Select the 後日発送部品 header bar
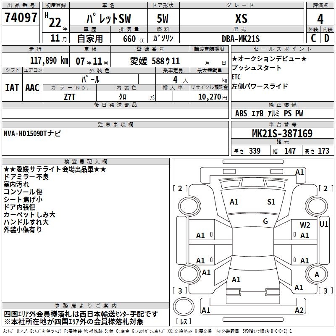Viewport: 336px width, 336px height. pyautogui.click(x=115, y=105)
